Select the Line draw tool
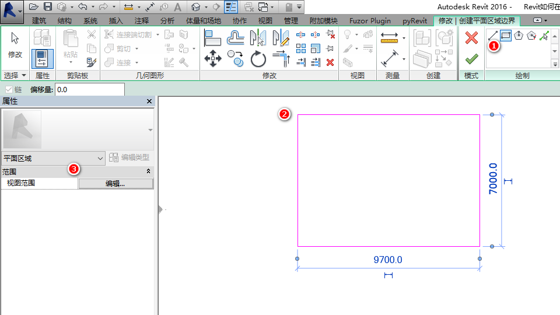The width and height of the screenshot is (560, 315). [x=493, y=36]
